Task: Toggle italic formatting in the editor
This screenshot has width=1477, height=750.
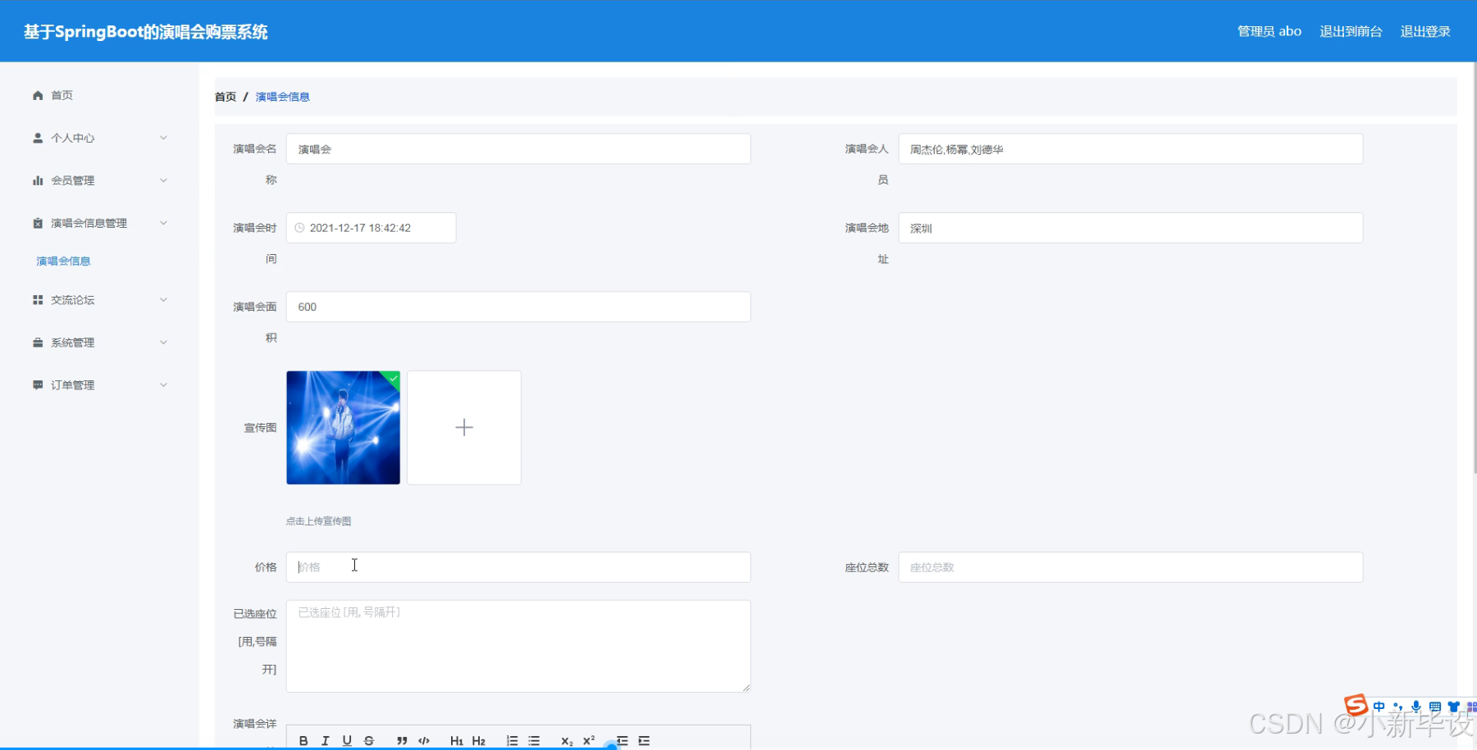Action: point(326,740)
